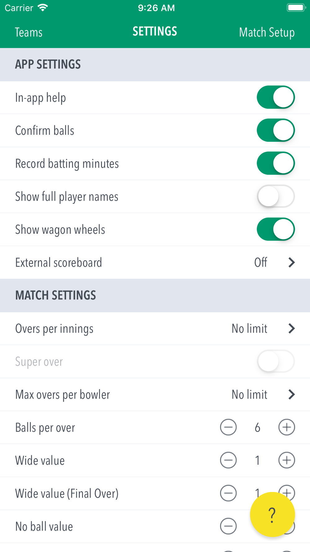Viewport: 310px width, 552px height.
Task: Go to Teams in the navigation bar
Action: click(29, 32)
